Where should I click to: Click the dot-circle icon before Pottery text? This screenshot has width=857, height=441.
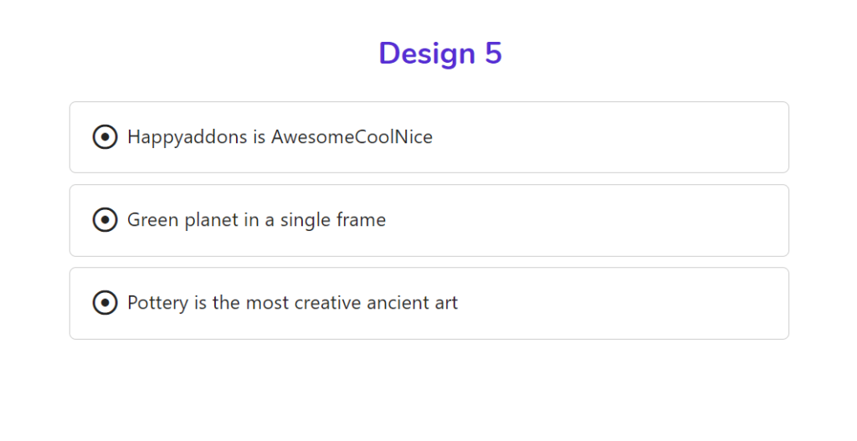pyautogui.click(x=105, y=303)
